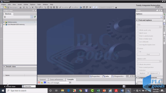166x93 pixels.
Task: Open the Edit menu
Action: pos(9,4)
